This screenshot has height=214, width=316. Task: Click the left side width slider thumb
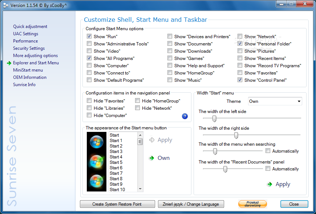[214, 119]
